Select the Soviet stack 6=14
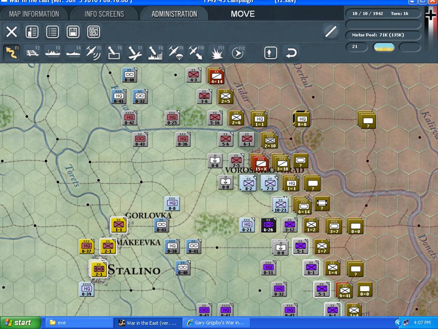The image size is (438, 329). click(x=304, y=207)
